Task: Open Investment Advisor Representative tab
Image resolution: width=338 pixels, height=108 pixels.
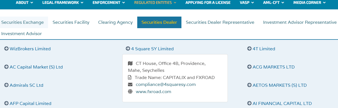Action: tap(300, 22)
